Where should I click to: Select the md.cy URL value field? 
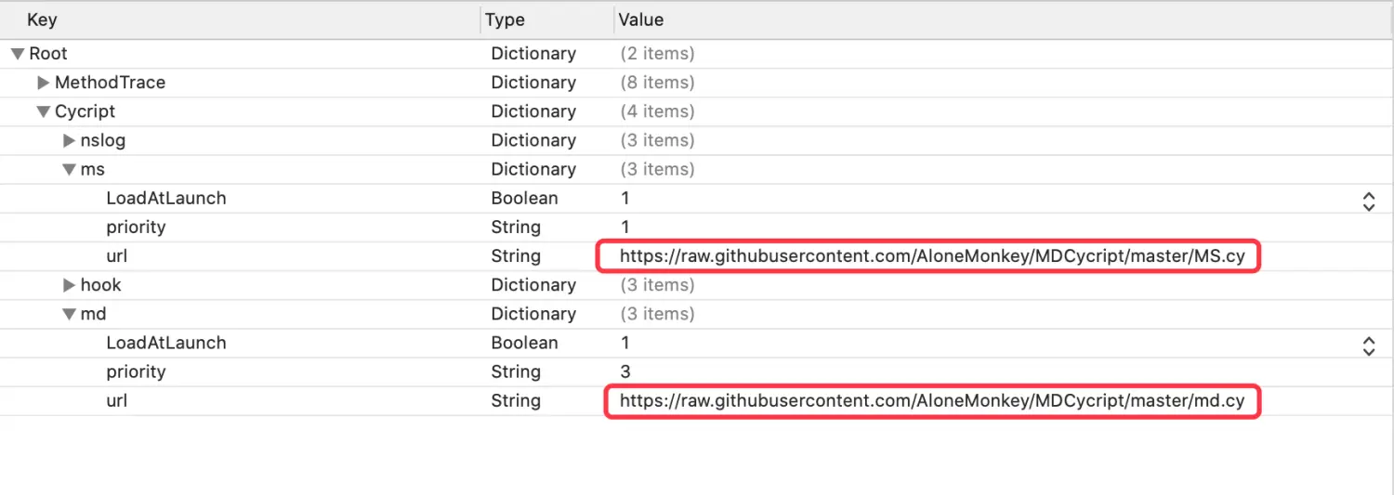[931, 401]
